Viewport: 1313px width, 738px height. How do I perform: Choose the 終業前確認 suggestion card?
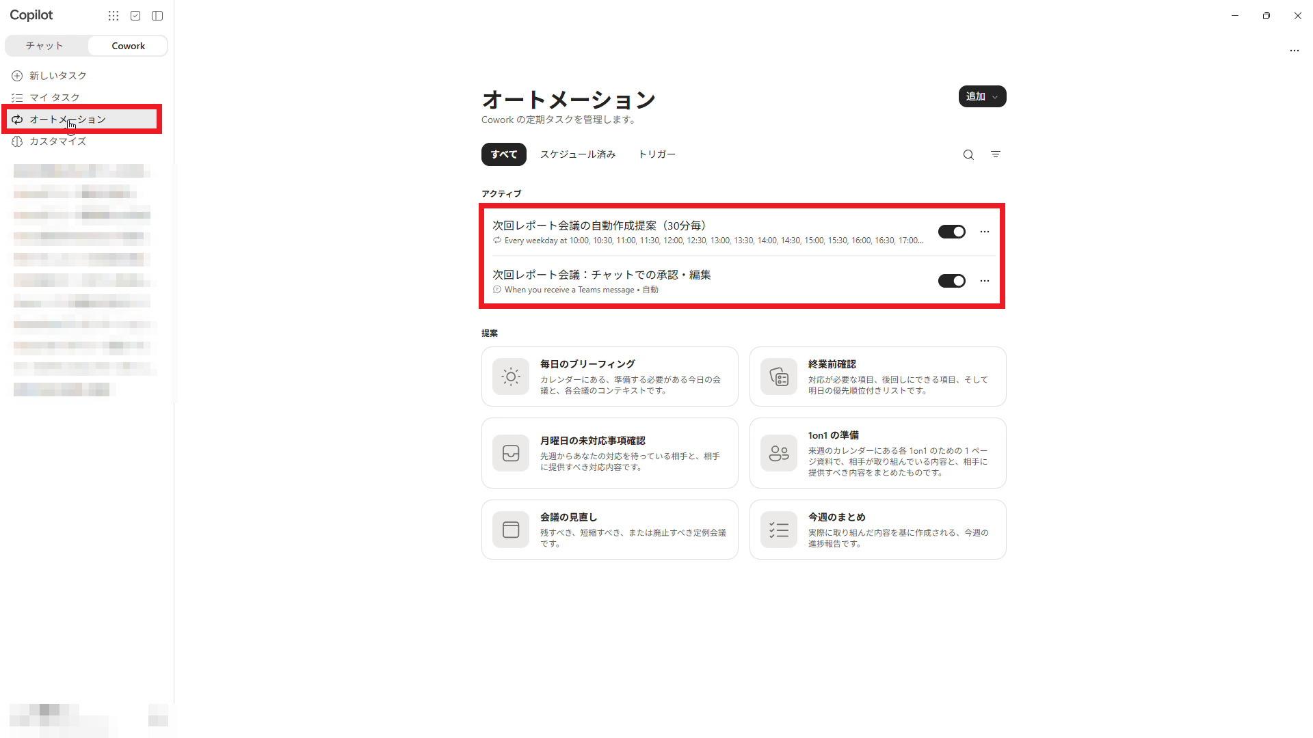pos(877,377)
